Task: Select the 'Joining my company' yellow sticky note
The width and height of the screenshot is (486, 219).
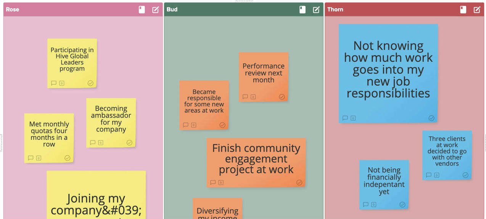Action: click(96, 198)
